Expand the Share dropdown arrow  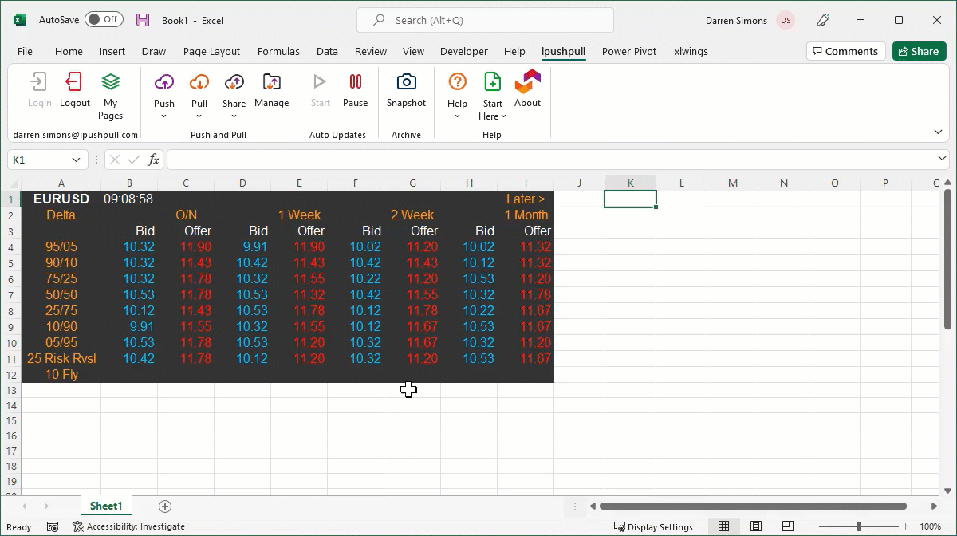(234, 116)
